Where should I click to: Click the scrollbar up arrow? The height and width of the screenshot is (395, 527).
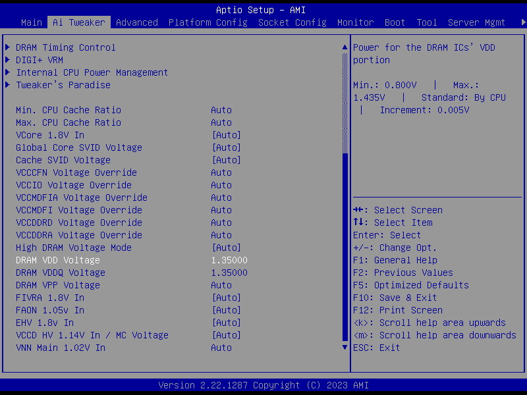pos(345,47)
